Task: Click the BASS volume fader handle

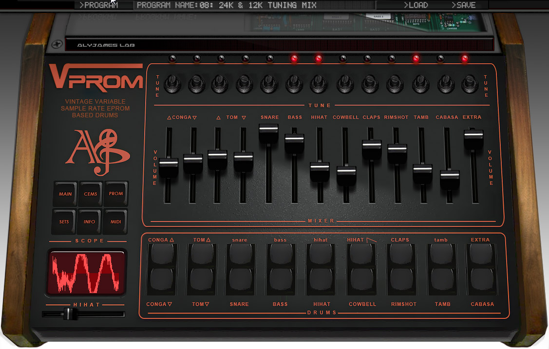Action: [294, 140]
